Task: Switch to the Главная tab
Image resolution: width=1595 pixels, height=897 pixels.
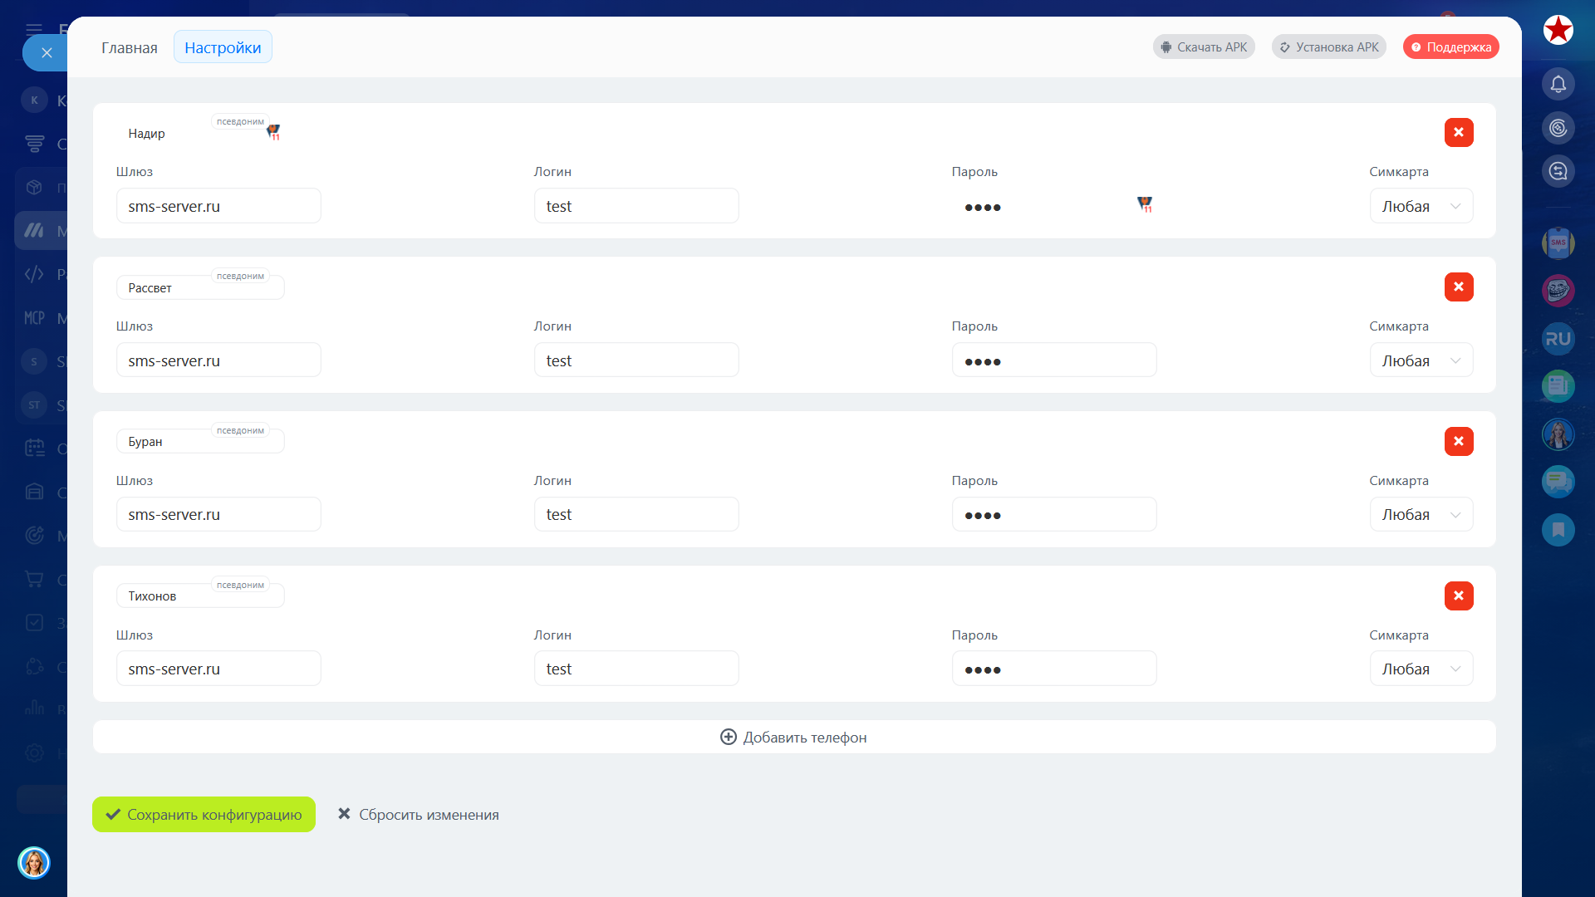Action: [x=130, y=48]
